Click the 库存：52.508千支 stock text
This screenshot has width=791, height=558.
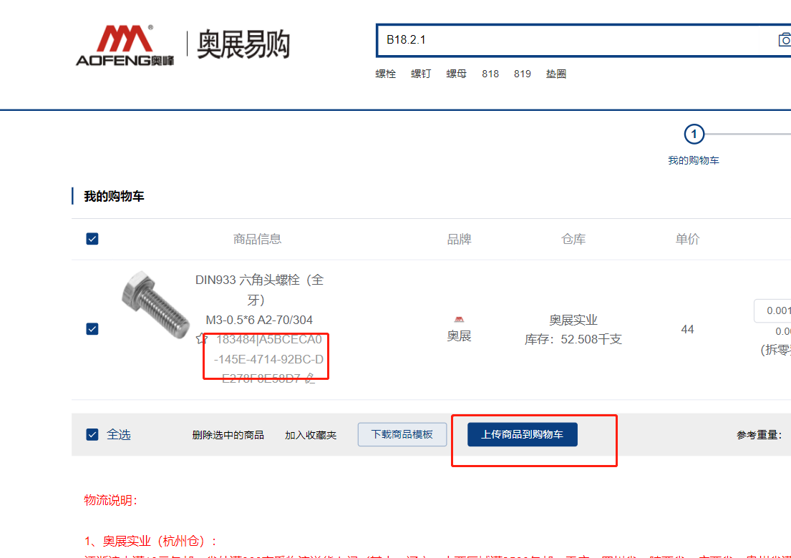point(573,340)
